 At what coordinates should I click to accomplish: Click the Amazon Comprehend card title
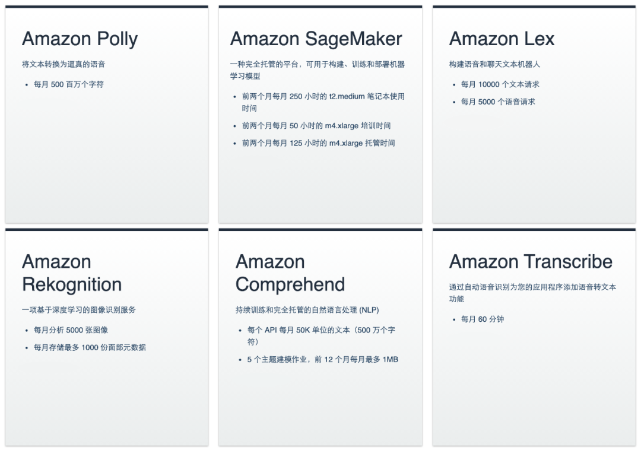tap(290, 273)
